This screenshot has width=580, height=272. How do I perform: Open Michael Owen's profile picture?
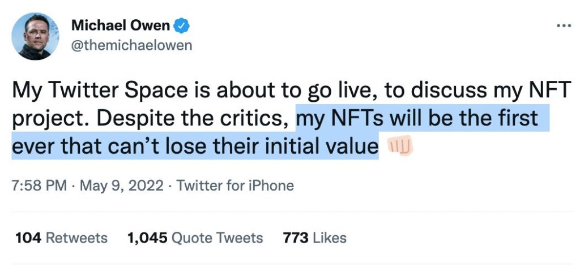[35, 36]
